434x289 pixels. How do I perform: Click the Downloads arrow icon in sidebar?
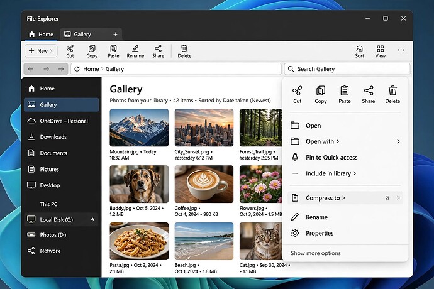pyautogui.click(x=31, y=137)
